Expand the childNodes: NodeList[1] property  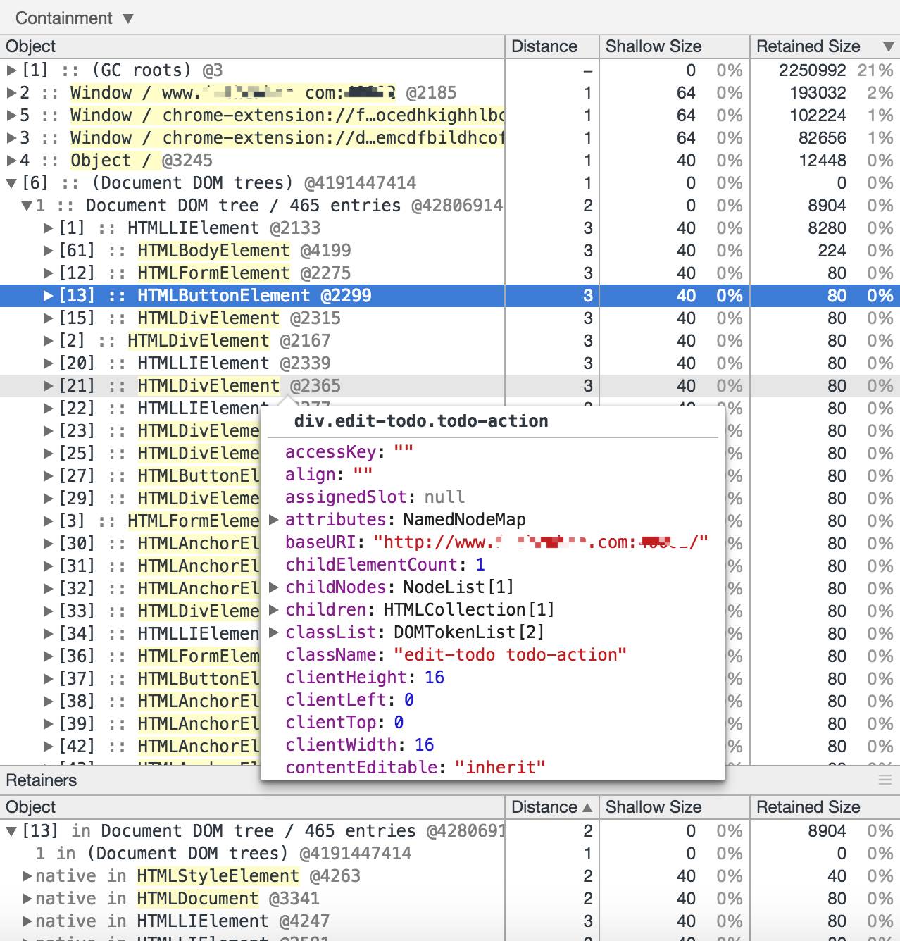point(274,587)
